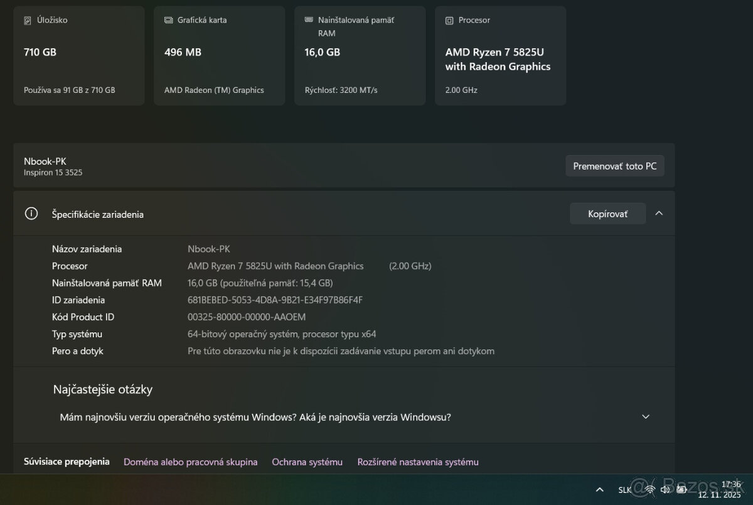Click the speaker volume icon in taskbar

pyautogui.click(x=665, y=490)
